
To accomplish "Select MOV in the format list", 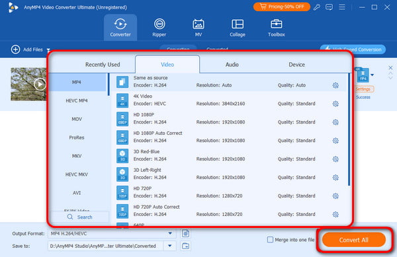I will pos(77,119).
